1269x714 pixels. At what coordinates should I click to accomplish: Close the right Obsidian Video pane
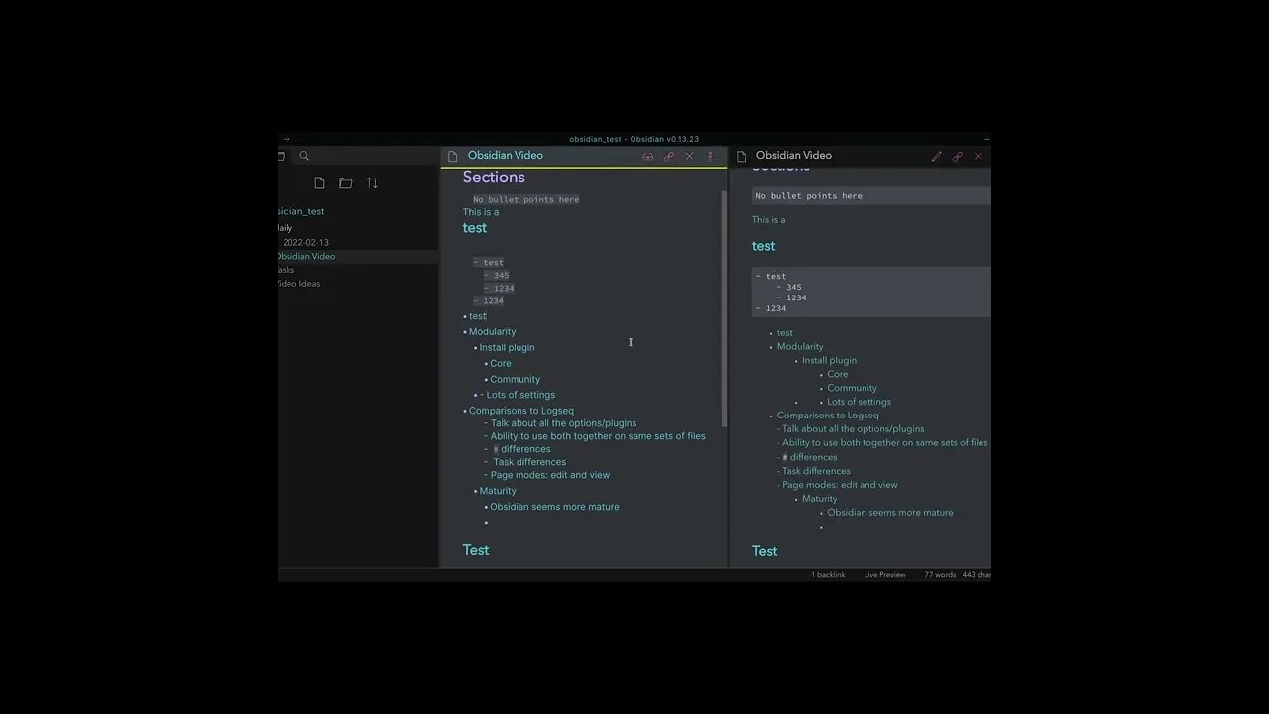pos(978,156)
